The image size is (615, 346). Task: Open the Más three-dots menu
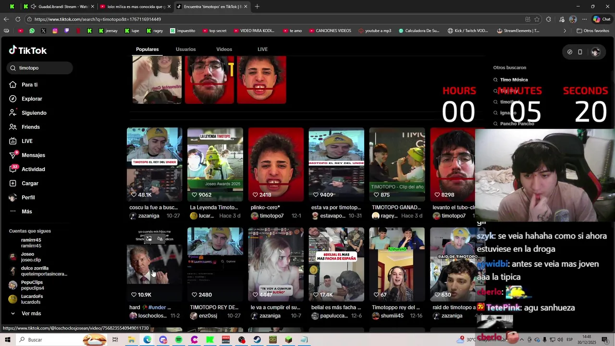[26, 211]
